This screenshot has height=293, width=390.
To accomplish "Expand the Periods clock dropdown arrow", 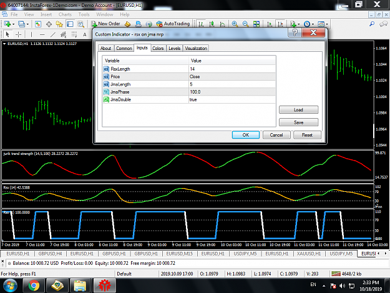I will 313,24.
